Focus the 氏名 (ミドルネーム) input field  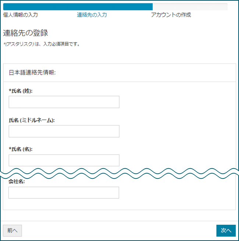[64, 131]
